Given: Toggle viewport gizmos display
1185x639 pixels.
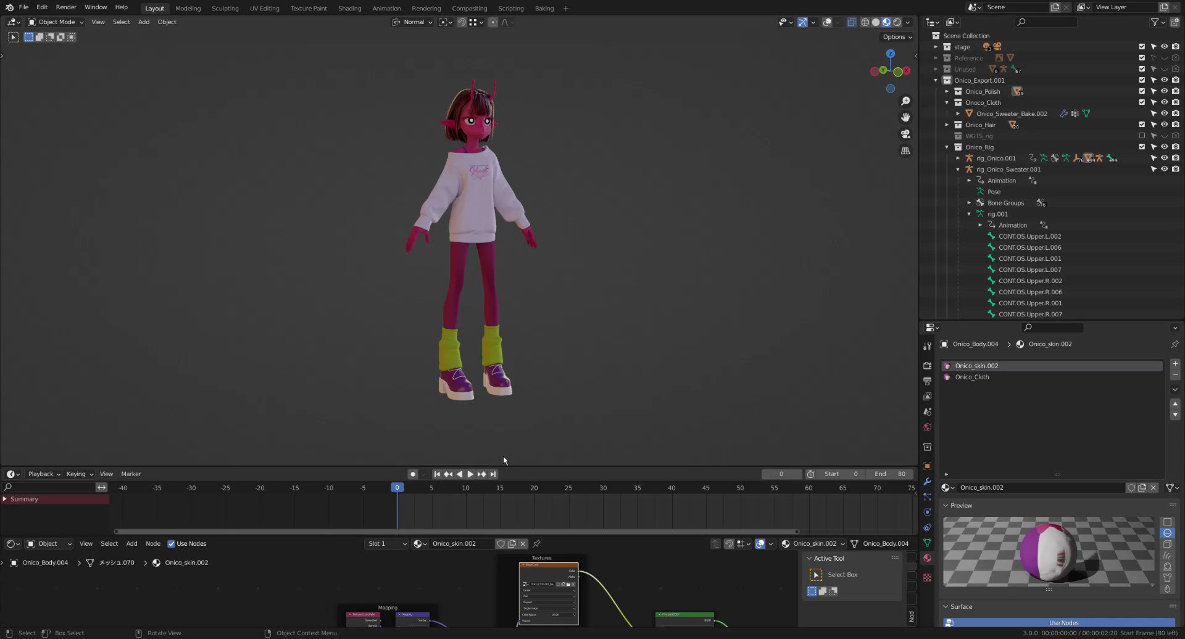Looking at the screenshot, I should point(802,22).
